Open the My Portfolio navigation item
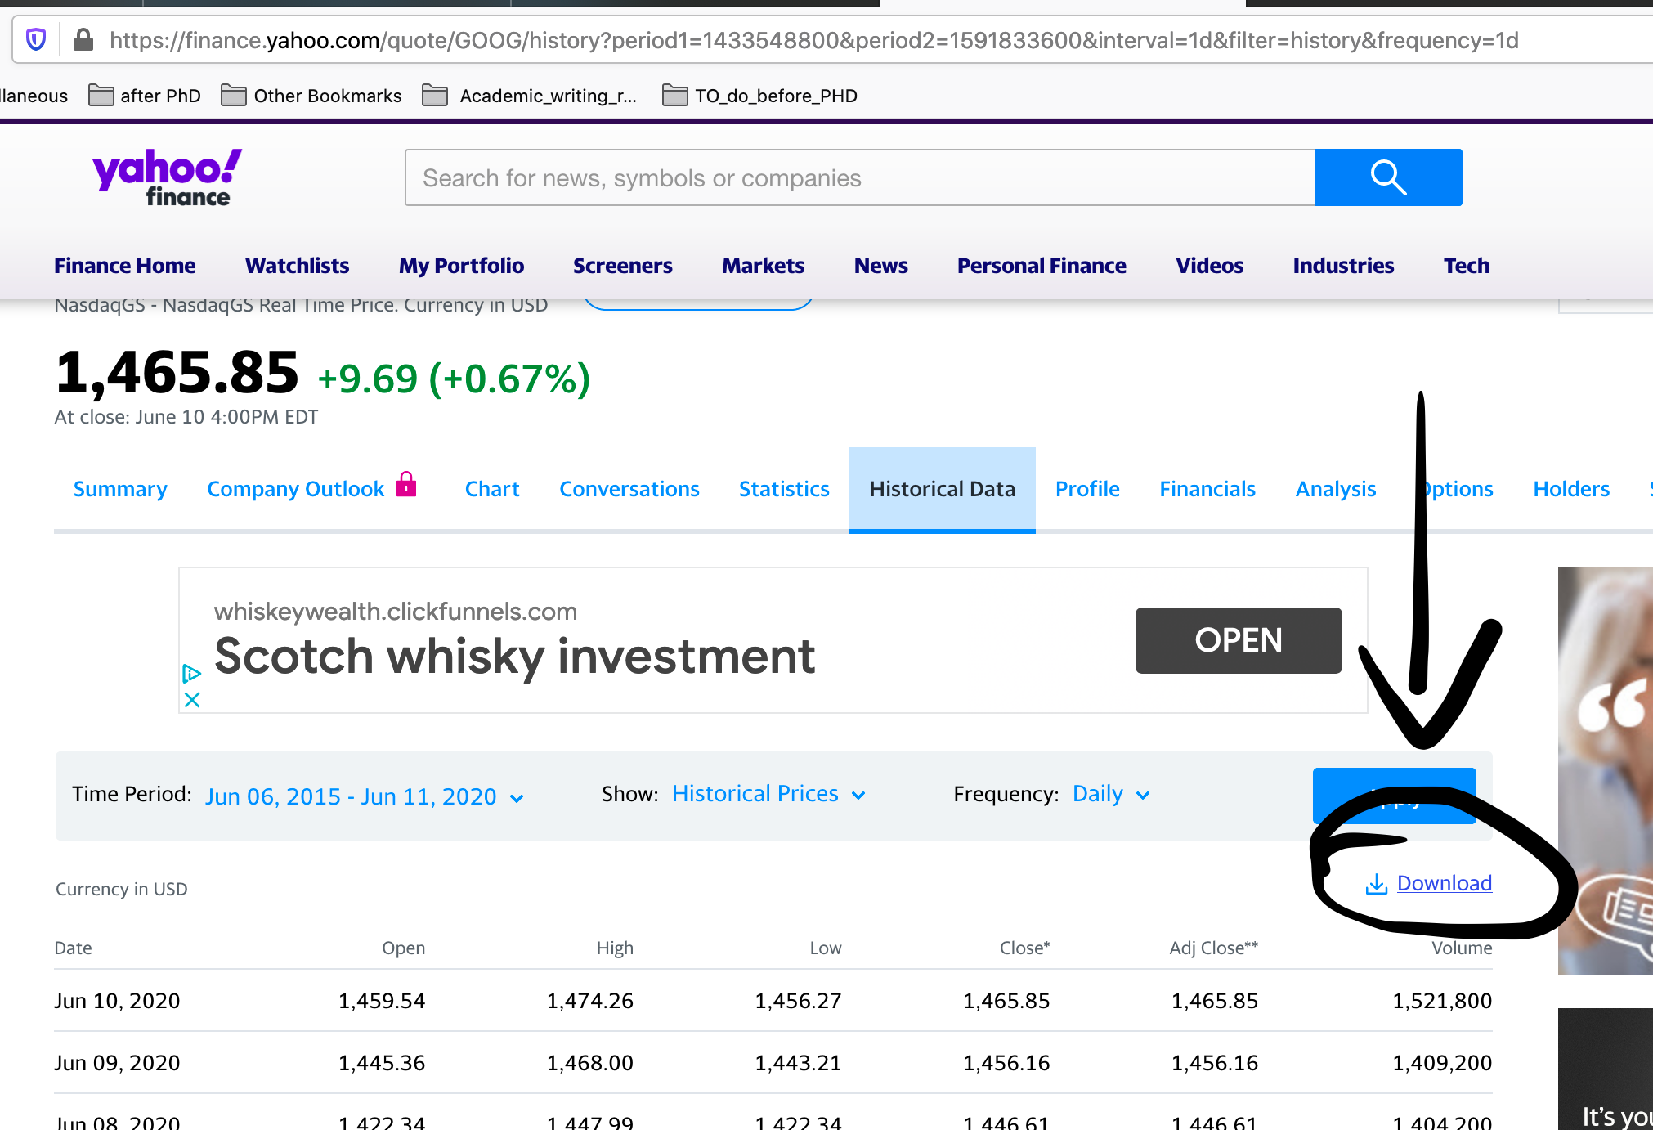Screen dimensions: 1653x1130 [461, 266]
